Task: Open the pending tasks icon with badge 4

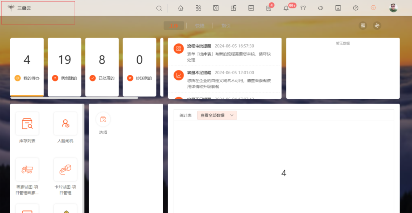Action: coord(269,8)
